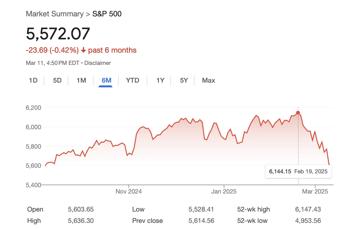343x229 pixels.
Task: Click the Nov 2024 axis label
Action: coord(129,191)
